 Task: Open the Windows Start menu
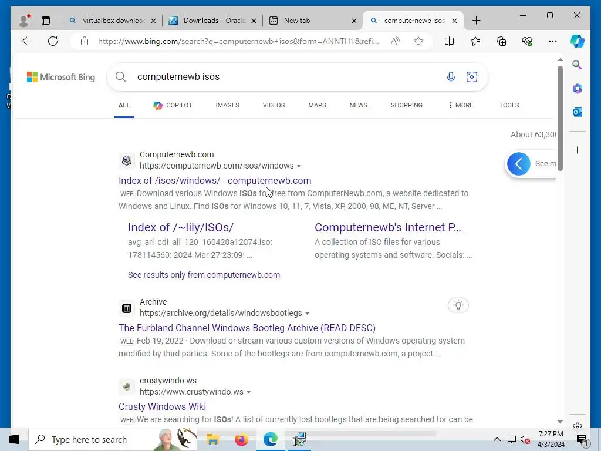[x=14, y=439]
